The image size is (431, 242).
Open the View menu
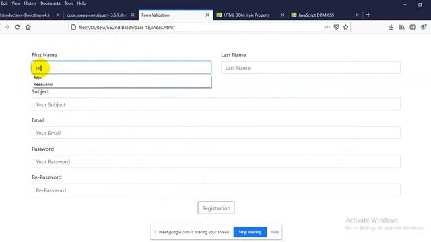tap(15, 3)
